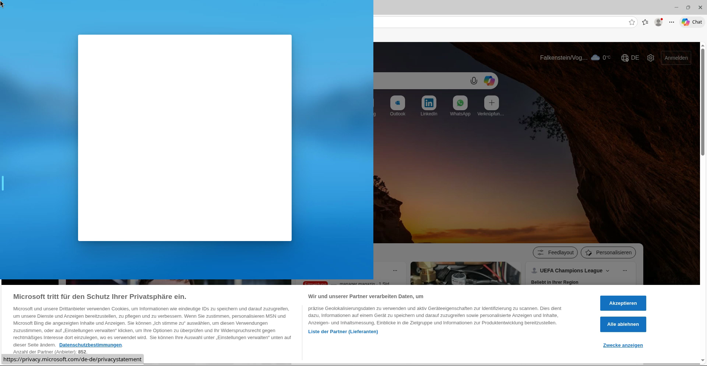Open UEFA Champions League card options menu
The height and width of the screenshot is (366, 707).
coord(625,271)
